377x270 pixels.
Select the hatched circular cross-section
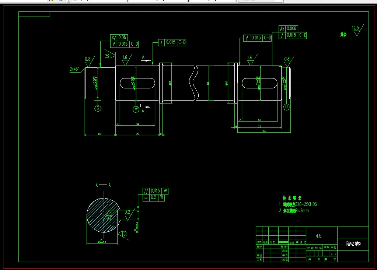104,215
